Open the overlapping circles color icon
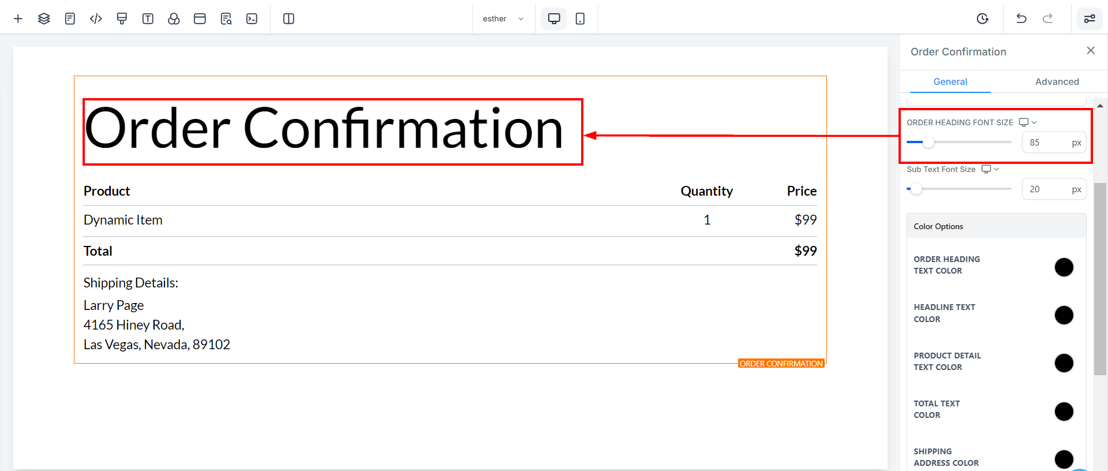The width and height of the screenshot is (1108, 471). (174, 18)
